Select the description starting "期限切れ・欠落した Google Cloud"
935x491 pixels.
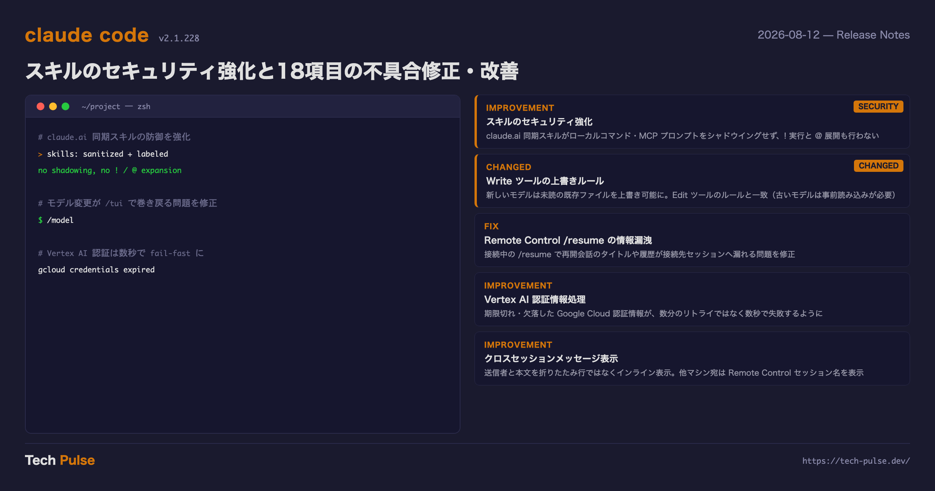653,313
